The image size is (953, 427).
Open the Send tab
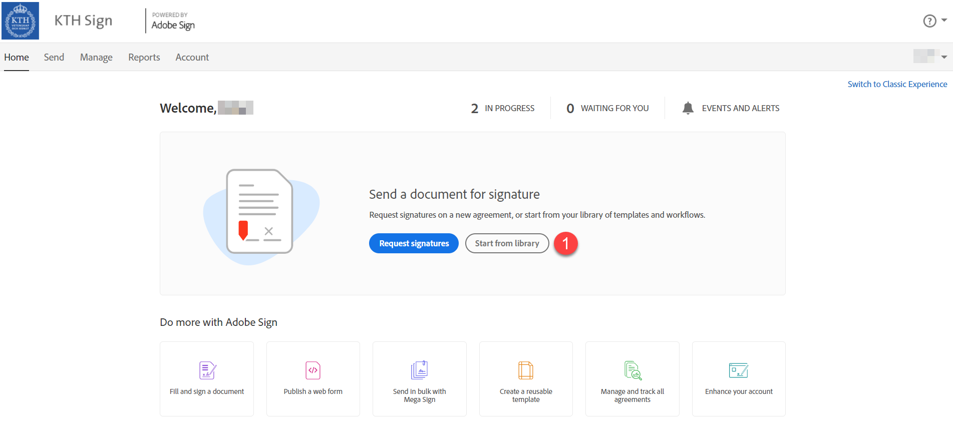coord(54,57)
